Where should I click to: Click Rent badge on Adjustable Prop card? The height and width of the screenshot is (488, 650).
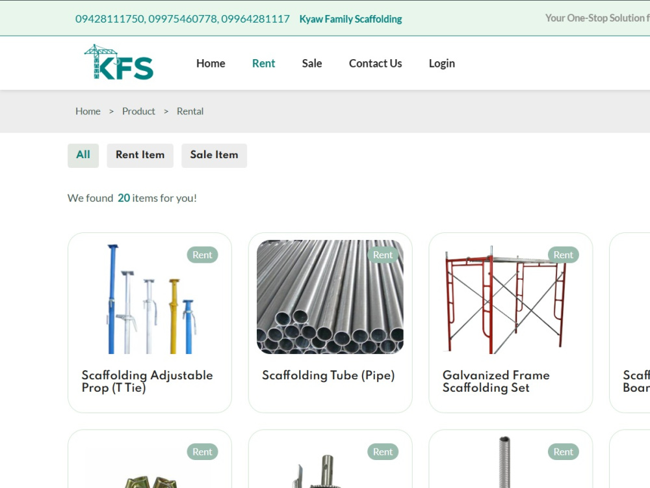tap(202, 255)
